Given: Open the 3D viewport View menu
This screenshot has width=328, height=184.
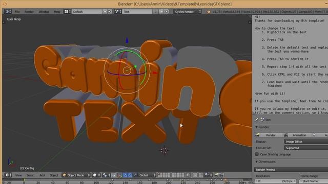Looking at the screenshot, I should tap(18, 175).
